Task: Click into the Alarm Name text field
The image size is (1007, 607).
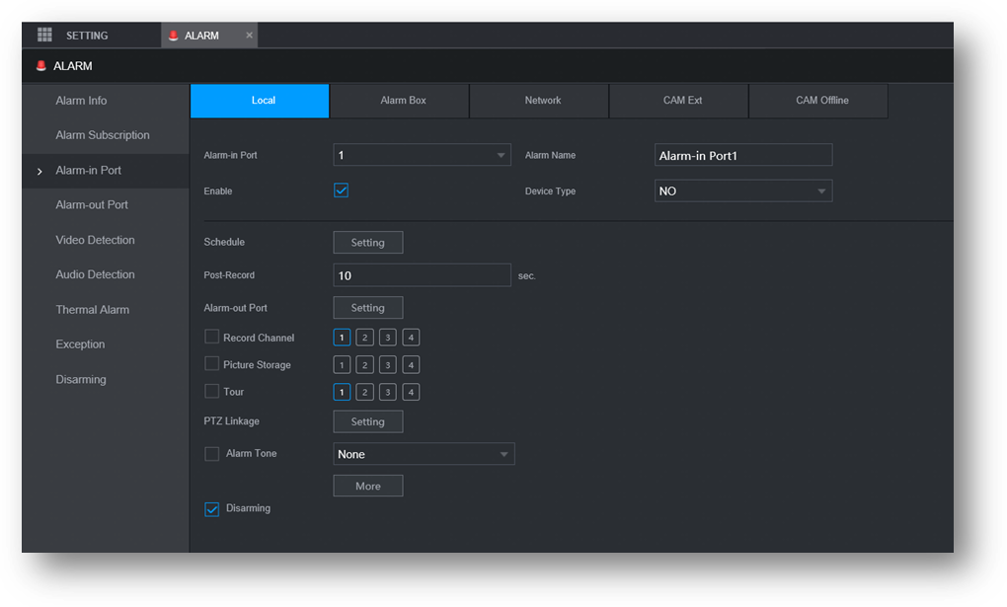Action: (742, 155)
